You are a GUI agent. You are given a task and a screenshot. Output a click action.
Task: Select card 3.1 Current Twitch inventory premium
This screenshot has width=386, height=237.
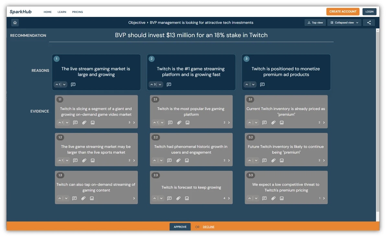286,112
